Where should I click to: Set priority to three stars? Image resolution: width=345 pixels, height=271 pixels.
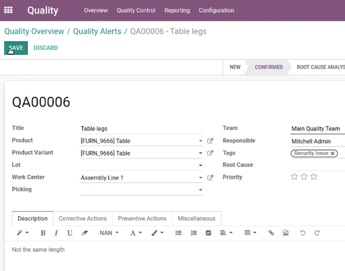313,177
